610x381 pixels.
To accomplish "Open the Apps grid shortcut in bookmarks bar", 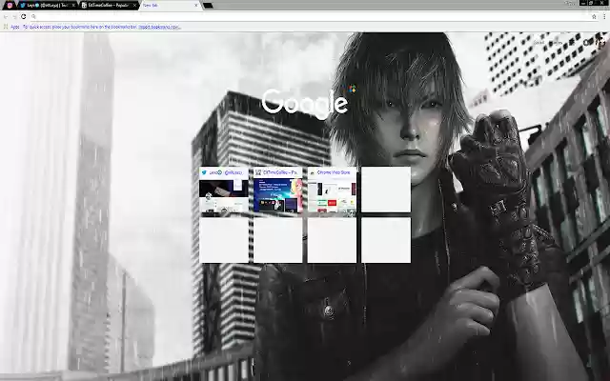I will point(11,27).
